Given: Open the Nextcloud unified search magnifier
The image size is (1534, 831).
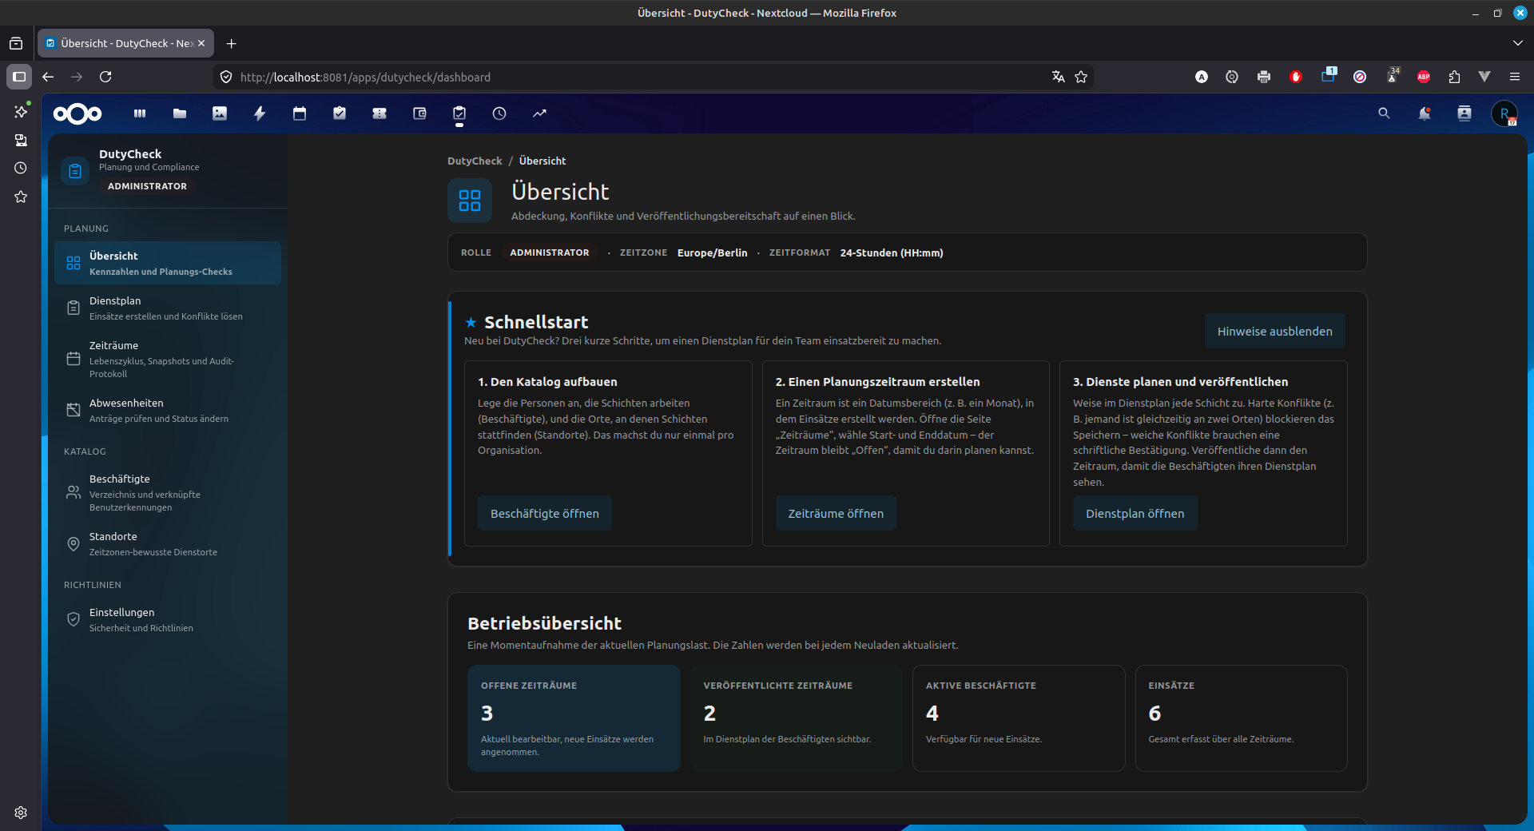Looking at the screenshot, I should [1385, 113].
